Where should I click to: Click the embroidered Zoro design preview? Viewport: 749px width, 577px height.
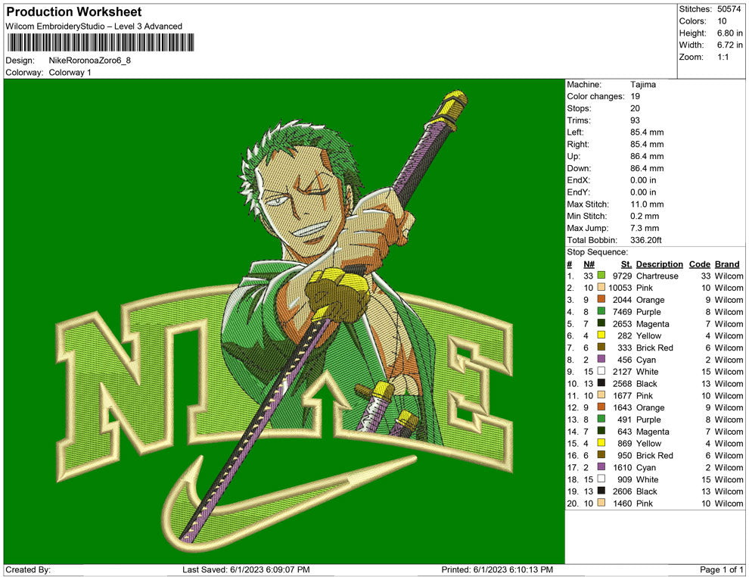coord(284,321)
